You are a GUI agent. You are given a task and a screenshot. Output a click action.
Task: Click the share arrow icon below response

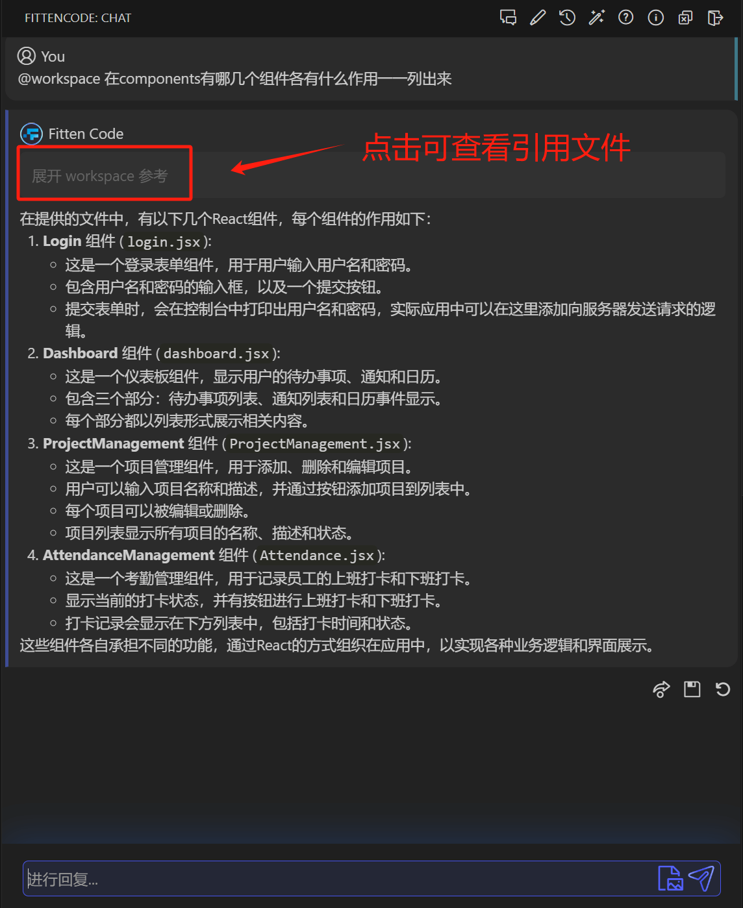click(x=661, y=689)
